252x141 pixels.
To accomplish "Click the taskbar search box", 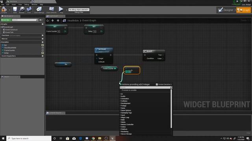I will [29, 138].
